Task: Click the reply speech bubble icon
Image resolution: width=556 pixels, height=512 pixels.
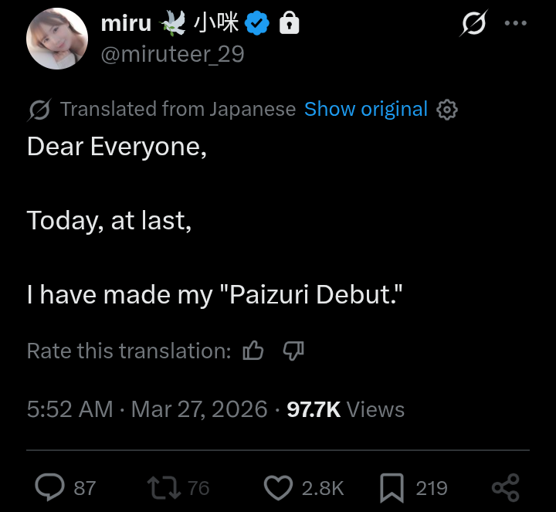Action: click(x=49, y=487)
